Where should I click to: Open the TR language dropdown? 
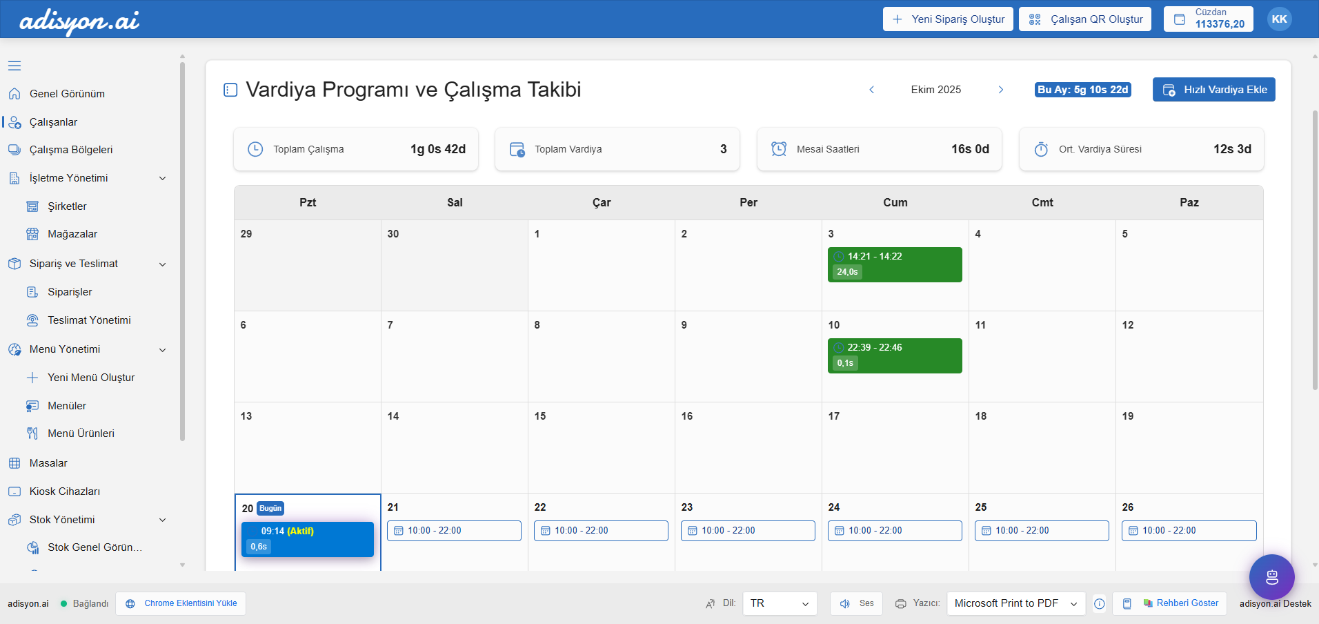click(780, 603)
